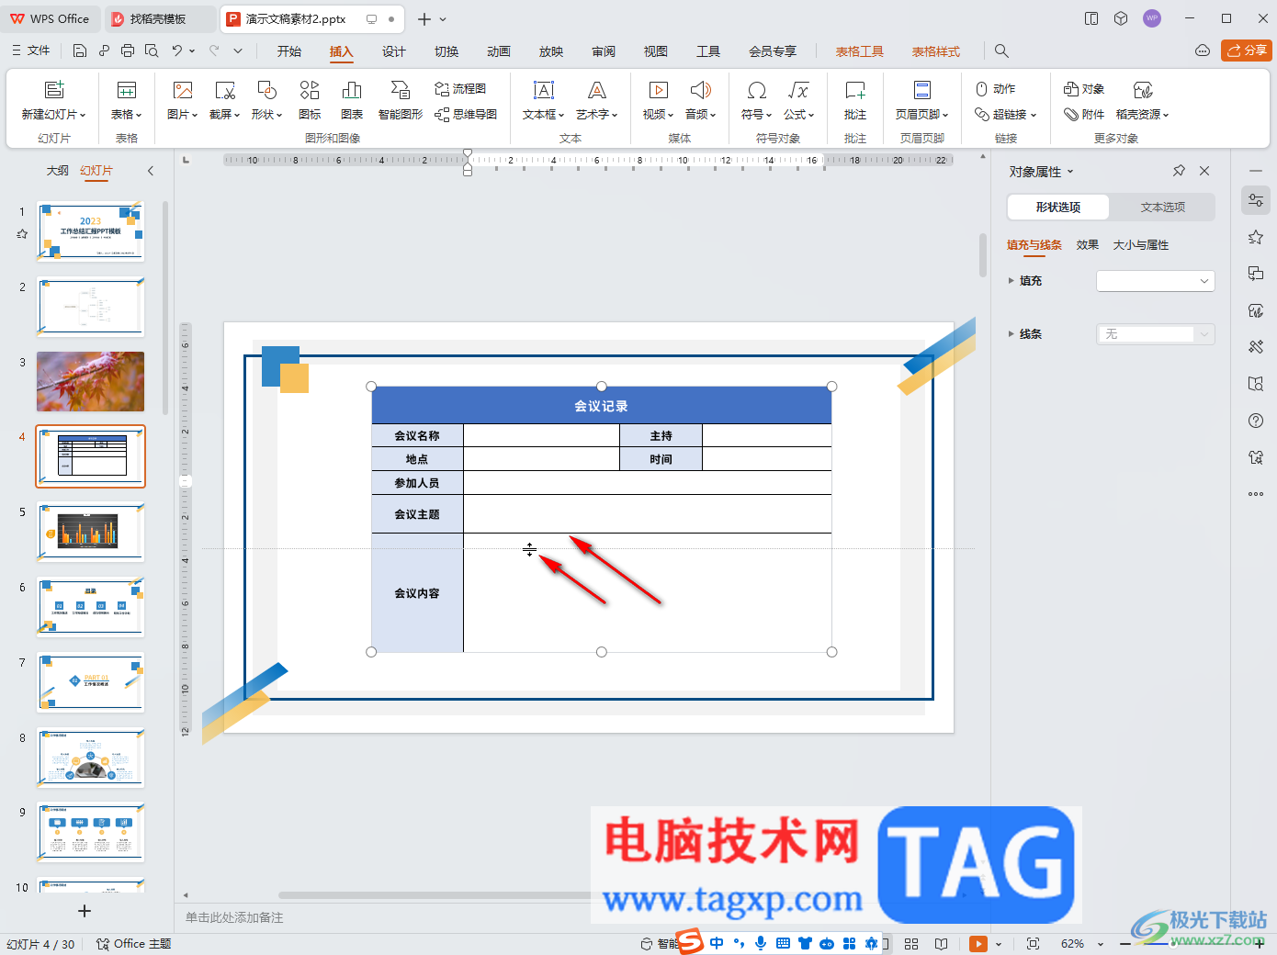
Task: Open the Start (开始) ribbon tab
Action: coord(289,51)
